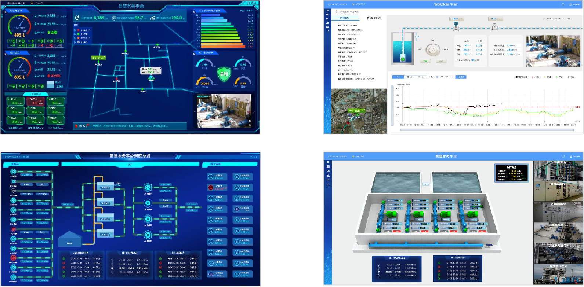Click the back arrow in station detail page
Viewport: 584px width, 287px height.
[x=336, y=12]
